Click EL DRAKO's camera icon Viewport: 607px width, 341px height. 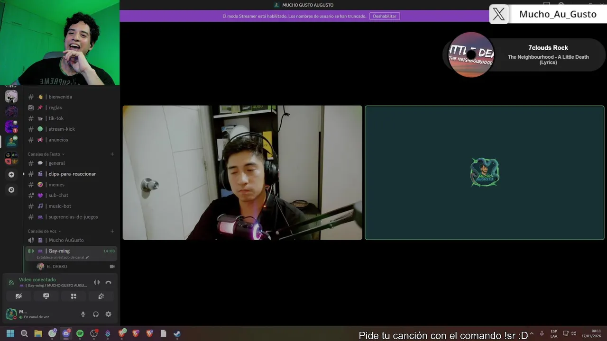112,267
